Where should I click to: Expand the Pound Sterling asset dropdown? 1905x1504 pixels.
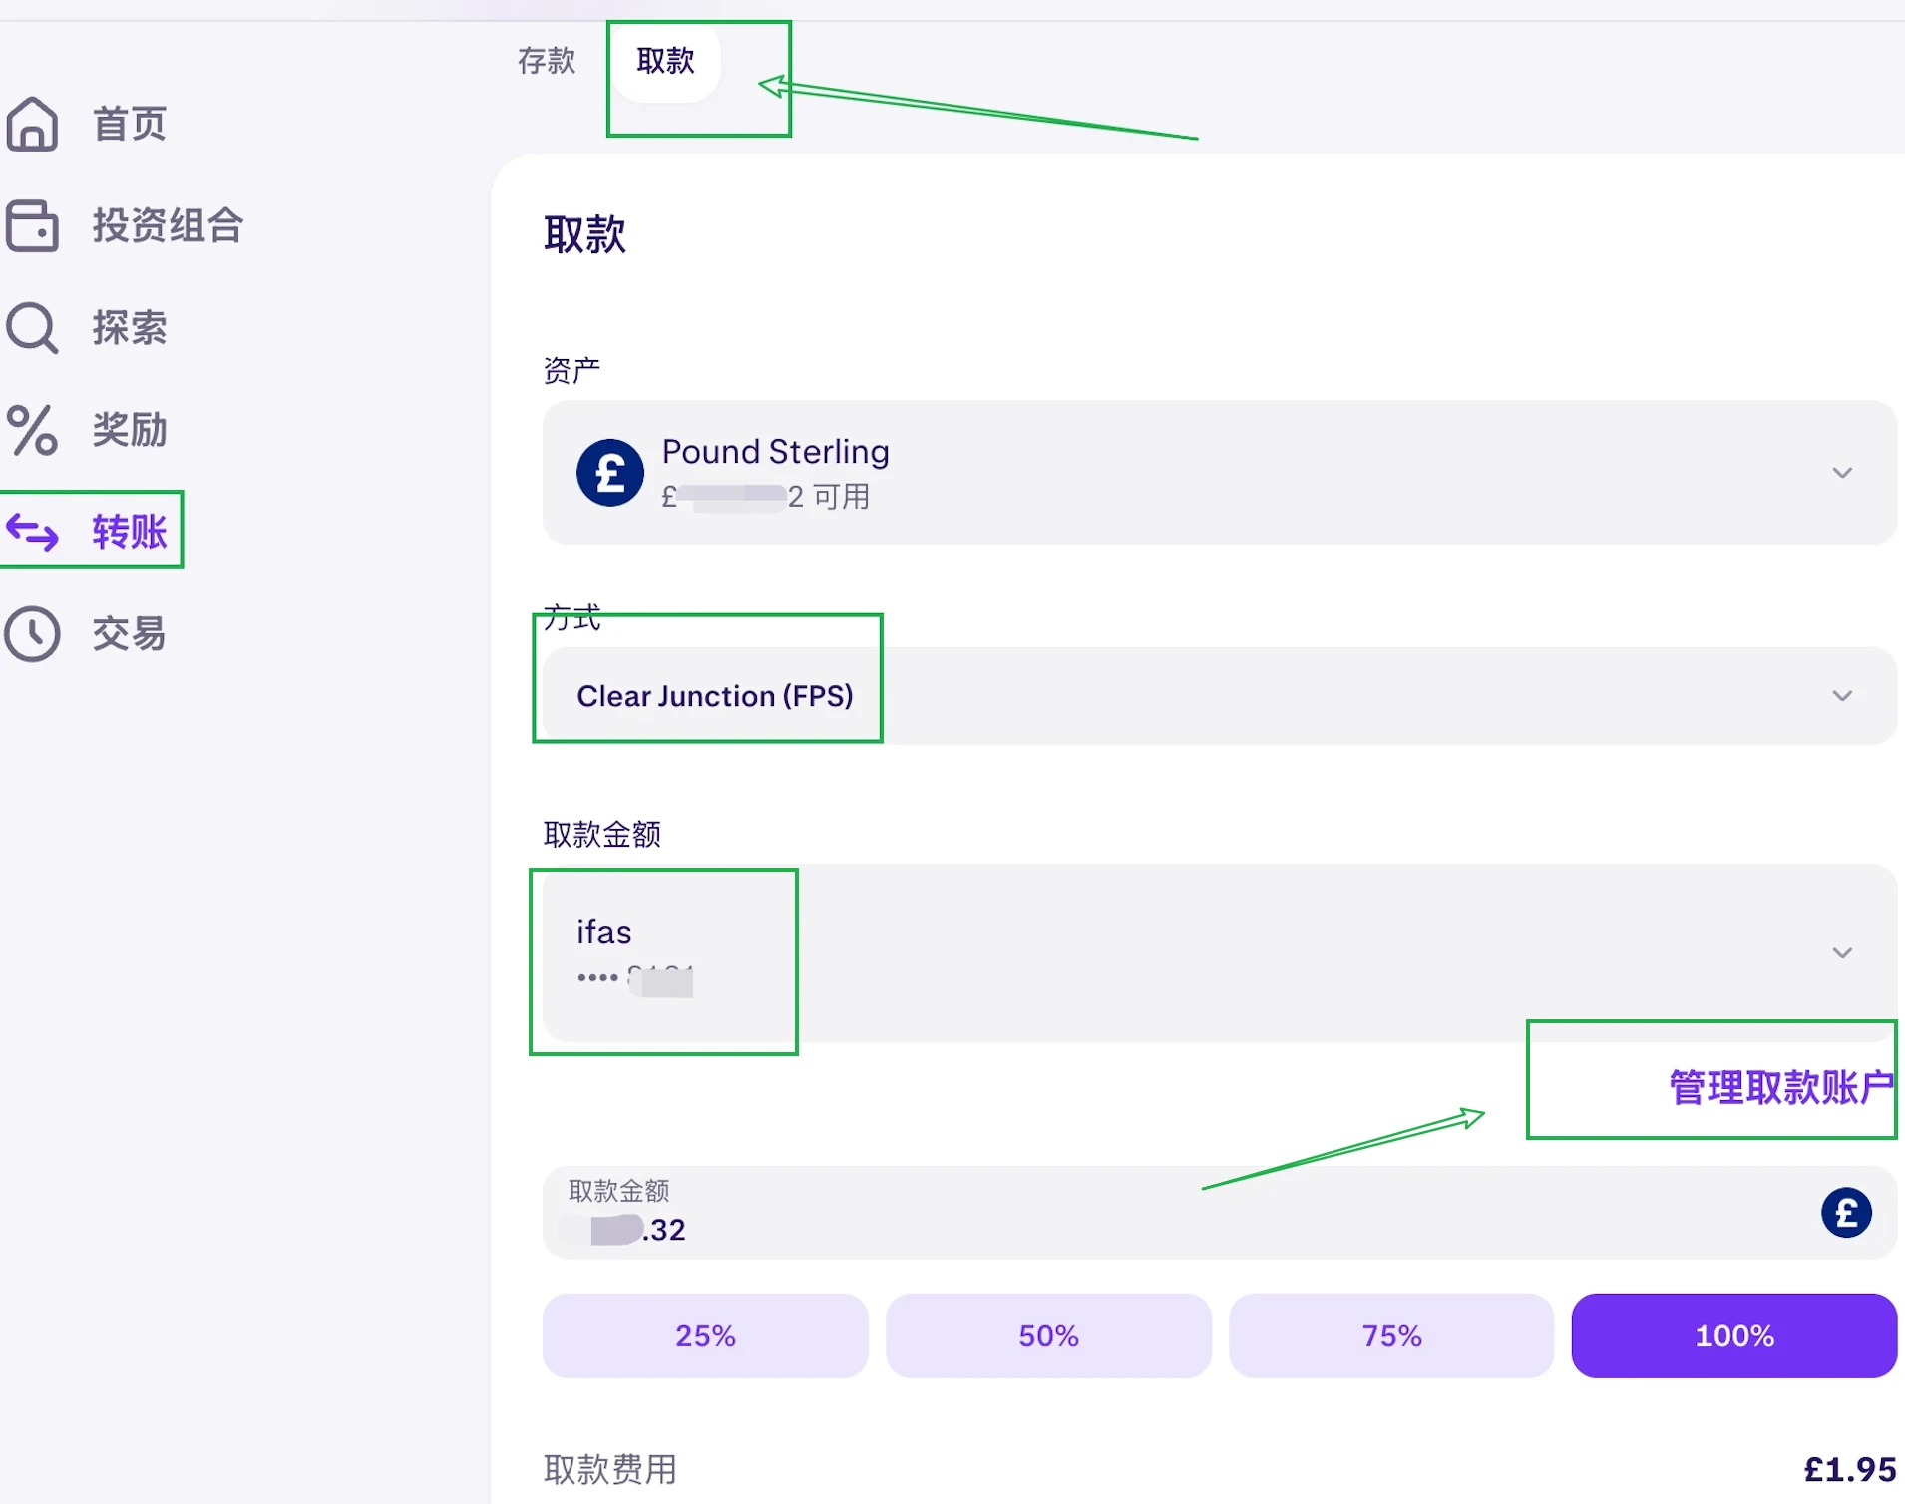pyautogui.click(x=1842, y=473)
